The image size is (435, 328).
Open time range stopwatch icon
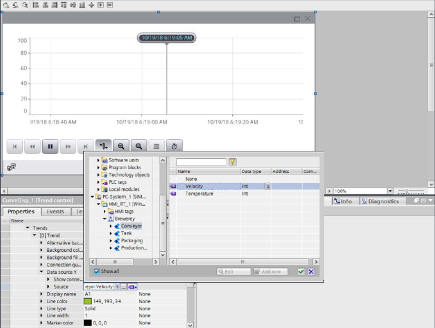pos(174,146)
